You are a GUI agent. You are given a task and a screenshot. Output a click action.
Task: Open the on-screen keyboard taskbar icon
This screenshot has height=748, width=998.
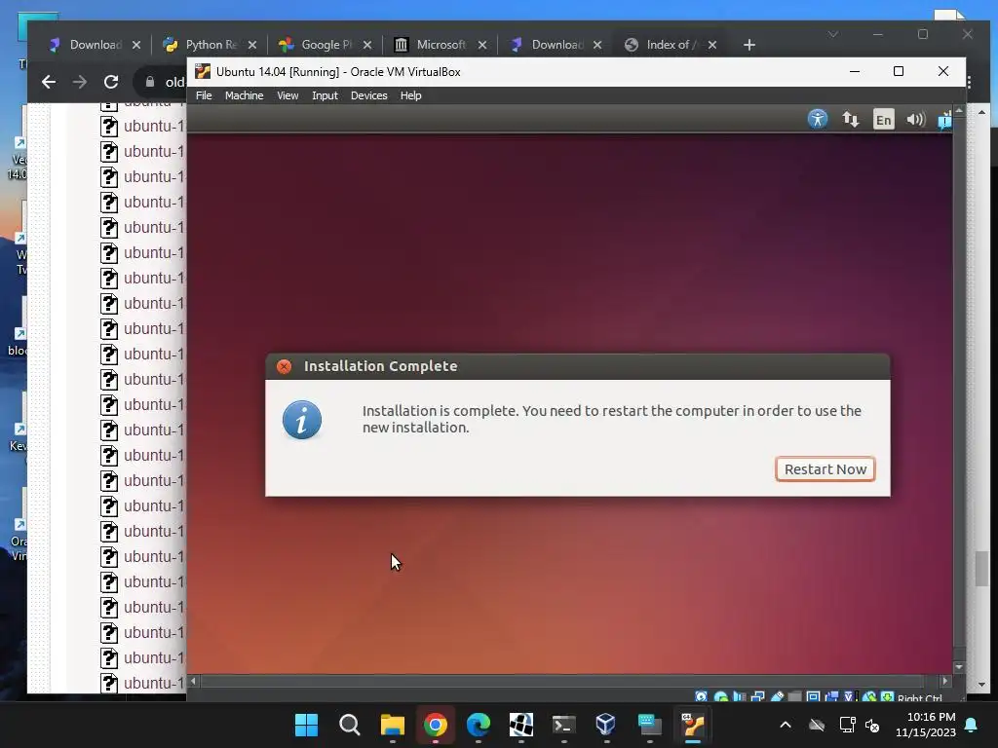[x=649, y=725]
